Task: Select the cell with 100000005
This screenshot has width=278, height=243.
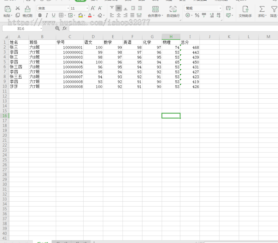Action: pyautogui.click(x=70, y=67)
